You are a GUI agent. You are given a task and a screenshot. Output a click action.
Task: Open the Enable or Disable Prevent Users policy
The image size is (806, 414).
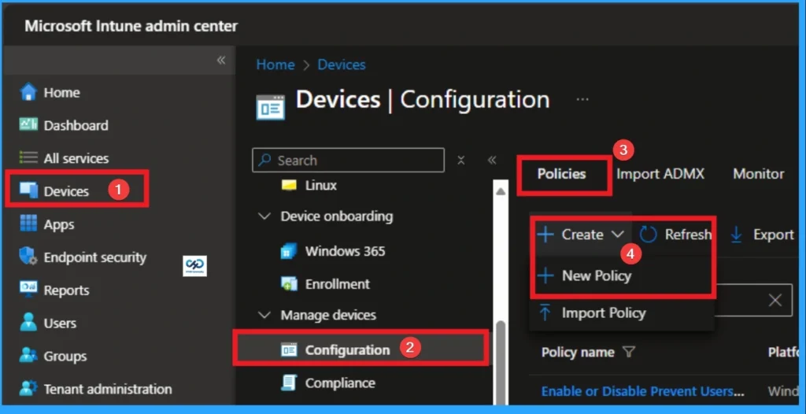tap(642, 391)
